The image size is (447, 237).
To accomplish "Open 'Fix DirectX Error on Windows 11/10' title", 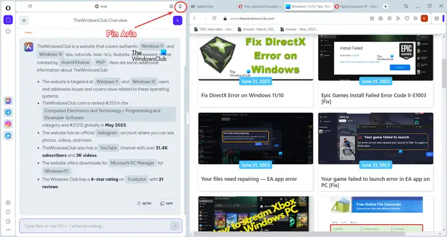I will point(242,96).
